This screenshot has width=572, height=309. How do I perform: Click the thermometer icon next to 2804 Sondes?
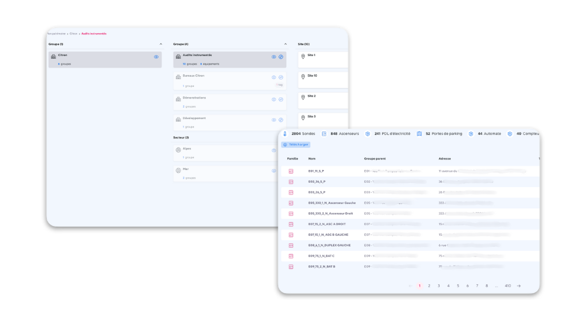(285, 134)
